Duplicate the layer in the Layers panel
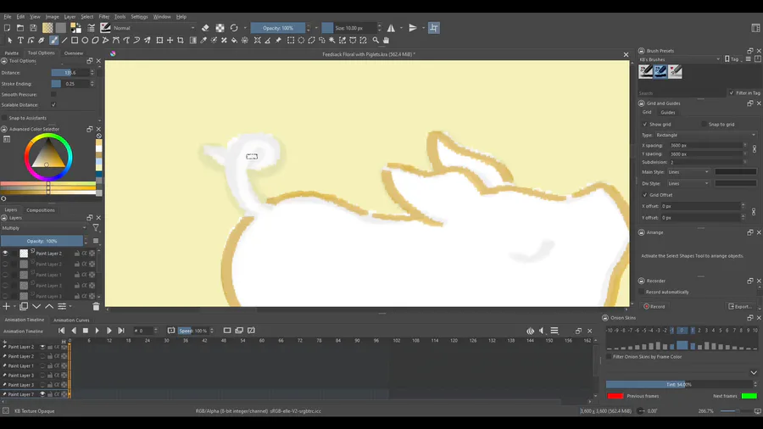 coord(24,306)
